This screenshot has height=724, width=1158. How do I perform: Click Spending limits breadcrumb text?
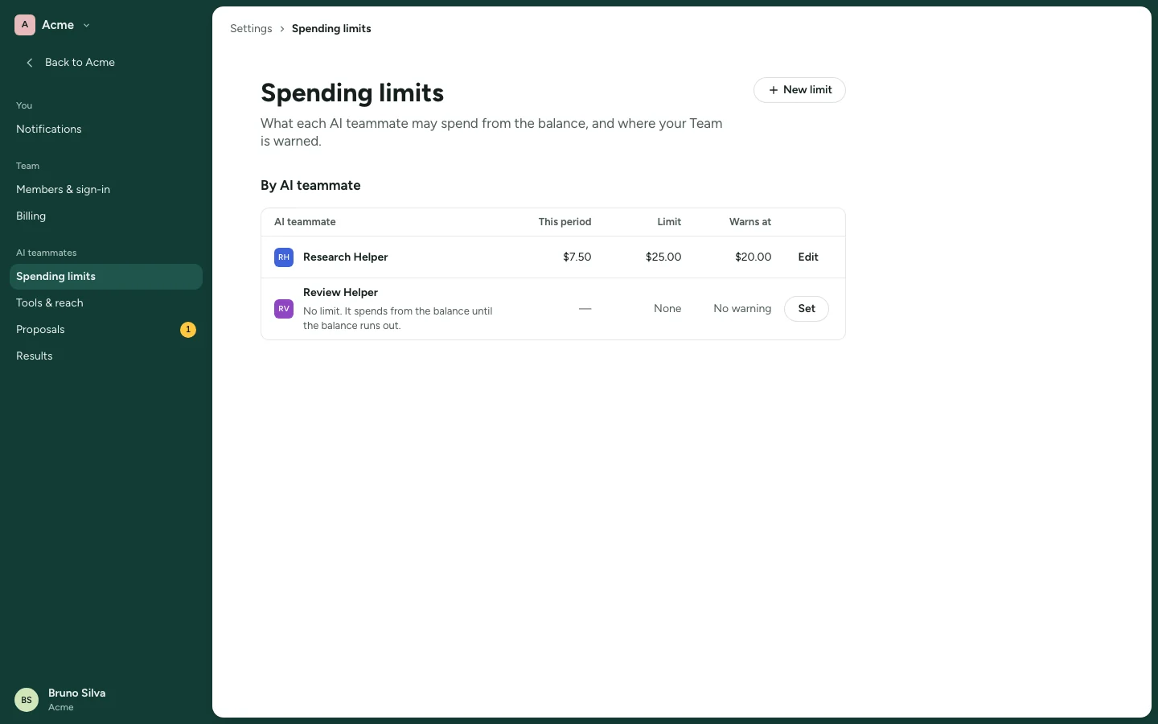tap(331, 29)
